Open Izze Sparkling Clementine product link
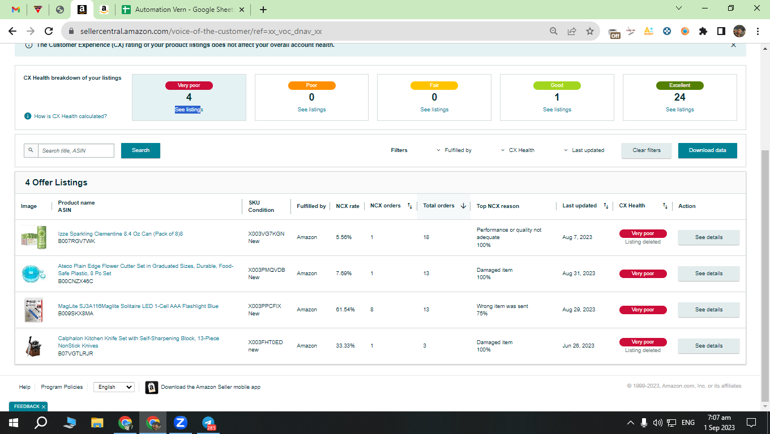This screenshot has width=770, height=434. point(121,234)
